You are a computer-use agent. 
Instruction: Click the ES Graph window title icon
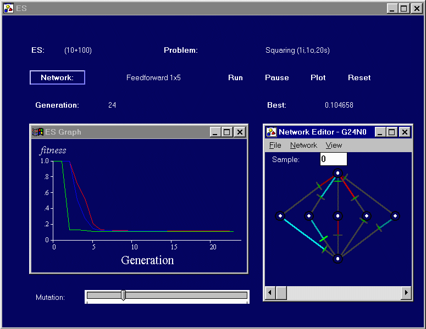click(x=37, y=132)
